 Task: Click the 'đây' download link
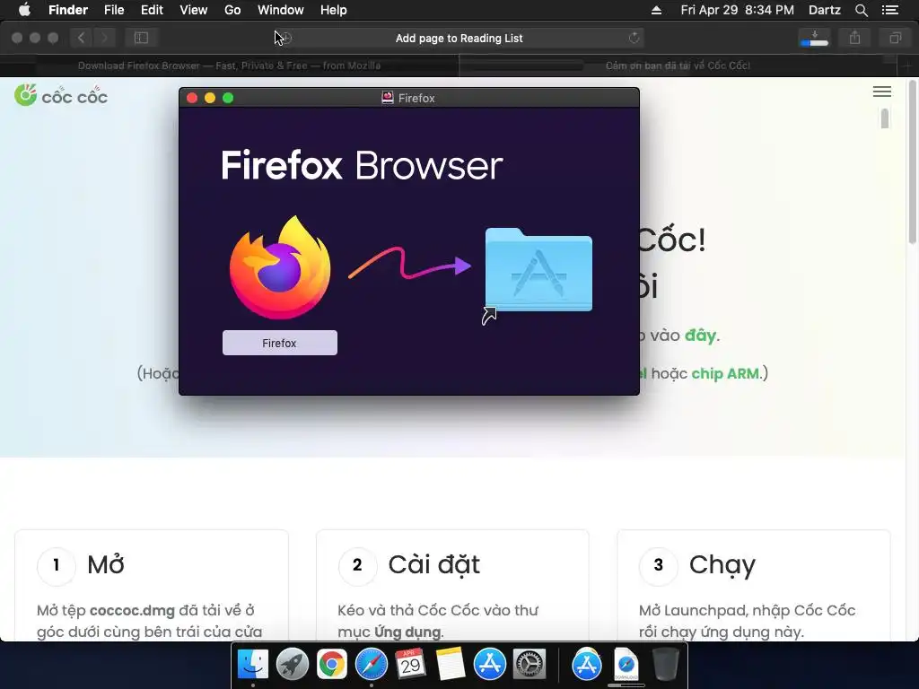pos(700,336)
